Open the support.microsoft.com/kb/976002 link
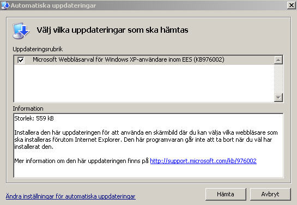297x205 pixels. 203,161
